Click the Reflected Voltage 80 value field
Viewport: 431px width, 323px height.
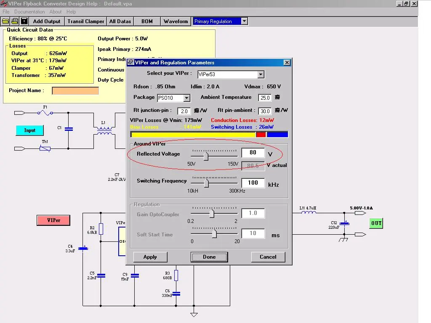click(x=253, y=153)
